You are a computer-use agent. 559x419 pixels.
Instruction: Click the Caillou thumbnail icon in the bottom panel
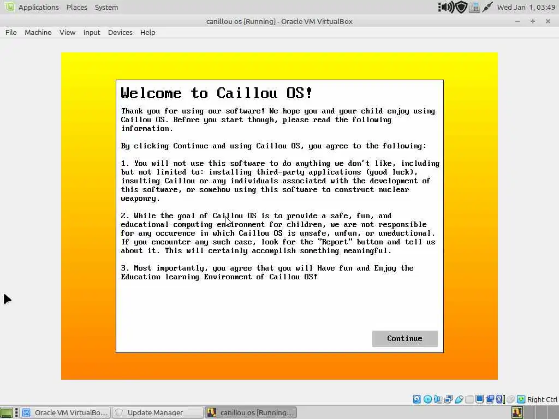pyautogui.click(x=517, y=412)
